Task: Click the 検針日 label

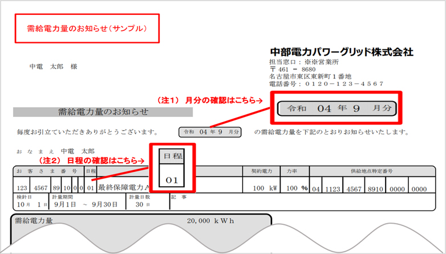Action: [x=24, y=197]
